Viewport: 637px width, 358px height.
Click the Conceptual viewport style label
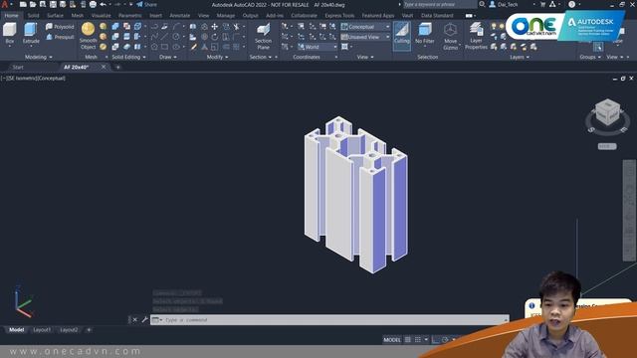pos(51,78)
